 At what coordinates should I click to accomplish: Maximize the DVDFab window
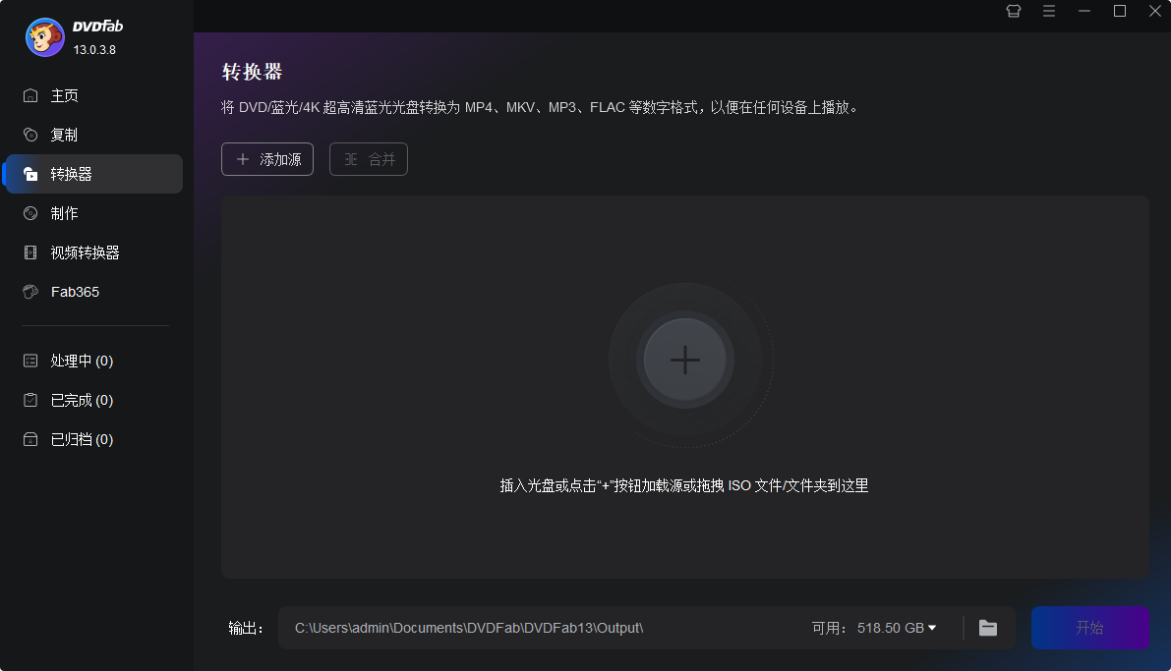pos(1120,11)
